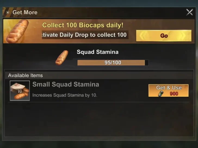Tap the Go button on the banner
Viewport: 198px width, 148px height.
(x=164, y=36)
